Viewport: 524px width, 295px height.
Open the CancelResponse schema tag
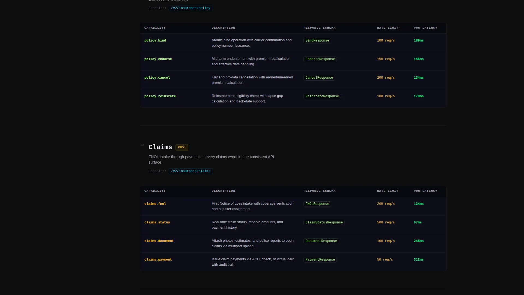pos(319,78)
